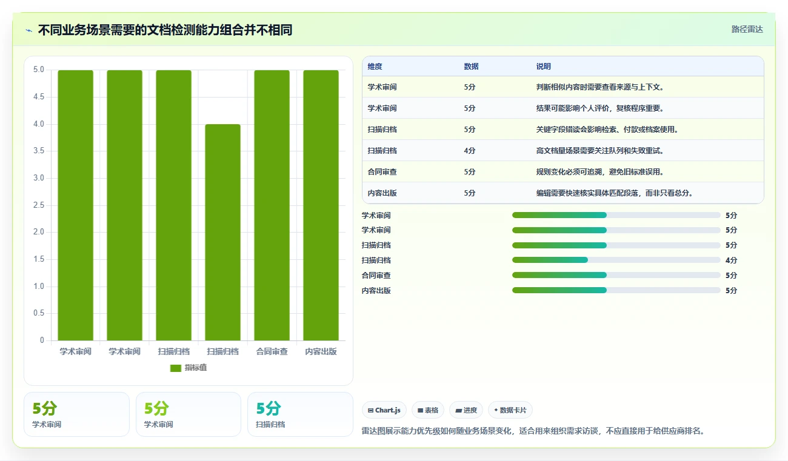
Task: Click the Chart.js chip
Action: [384, 410]
